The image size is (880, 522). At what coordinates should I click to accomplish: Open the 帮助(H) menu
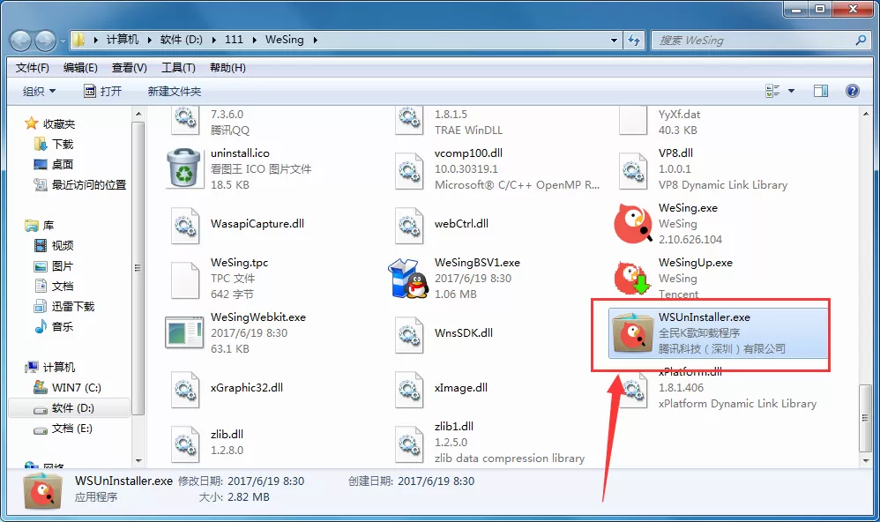point(227,68)
